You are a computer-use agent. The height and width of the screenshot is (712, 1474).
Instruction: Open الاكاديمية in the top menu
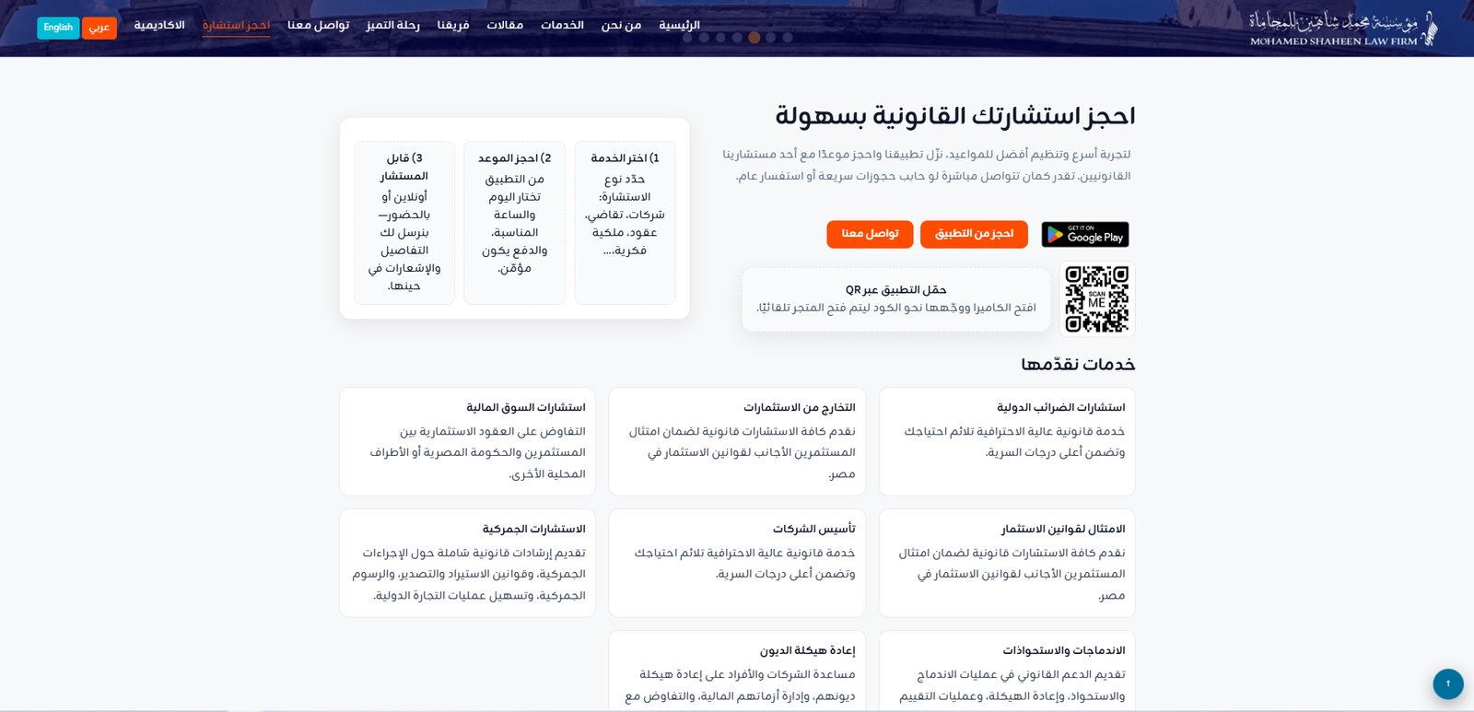click(x=159, y=25)
